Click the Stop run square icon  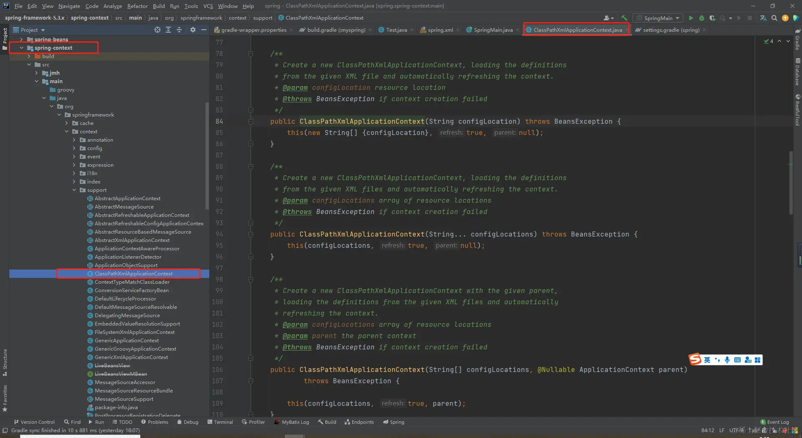750,18
